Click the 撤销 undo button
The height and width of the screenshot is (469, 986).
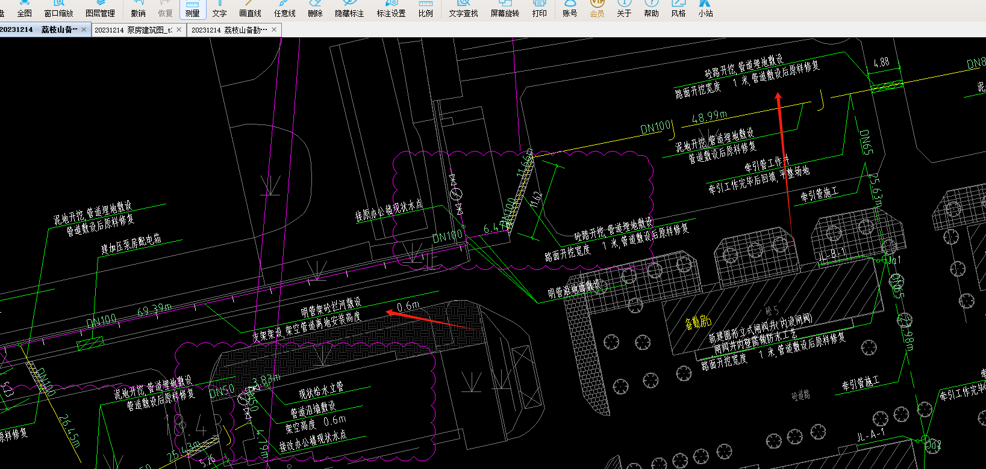click(x=138, y=9)
